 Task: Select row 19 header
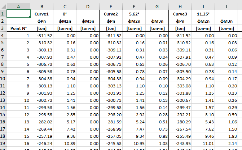[x=3, y=144]
